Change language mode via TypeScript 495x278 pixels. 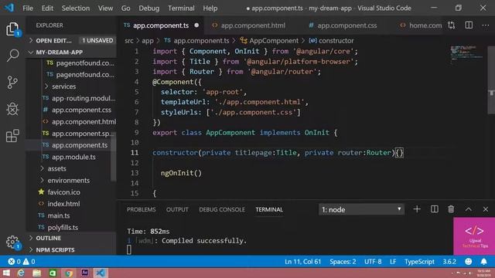[x=419, y=261]
